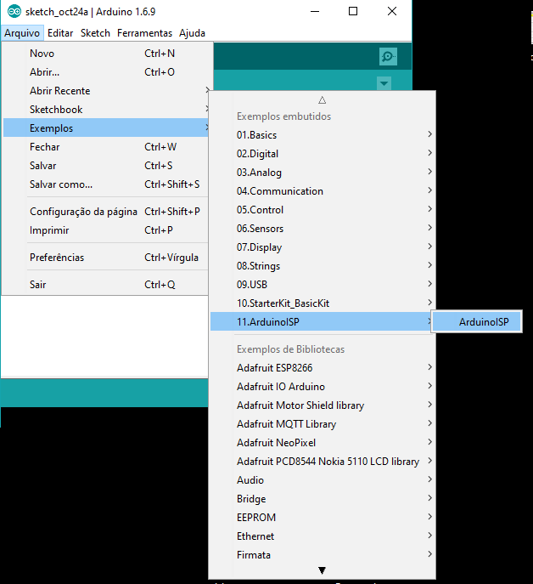Viewport: 533px width, 584px height.
Task: Expand 02.Digital examples
Action: (x=323, y=154)
